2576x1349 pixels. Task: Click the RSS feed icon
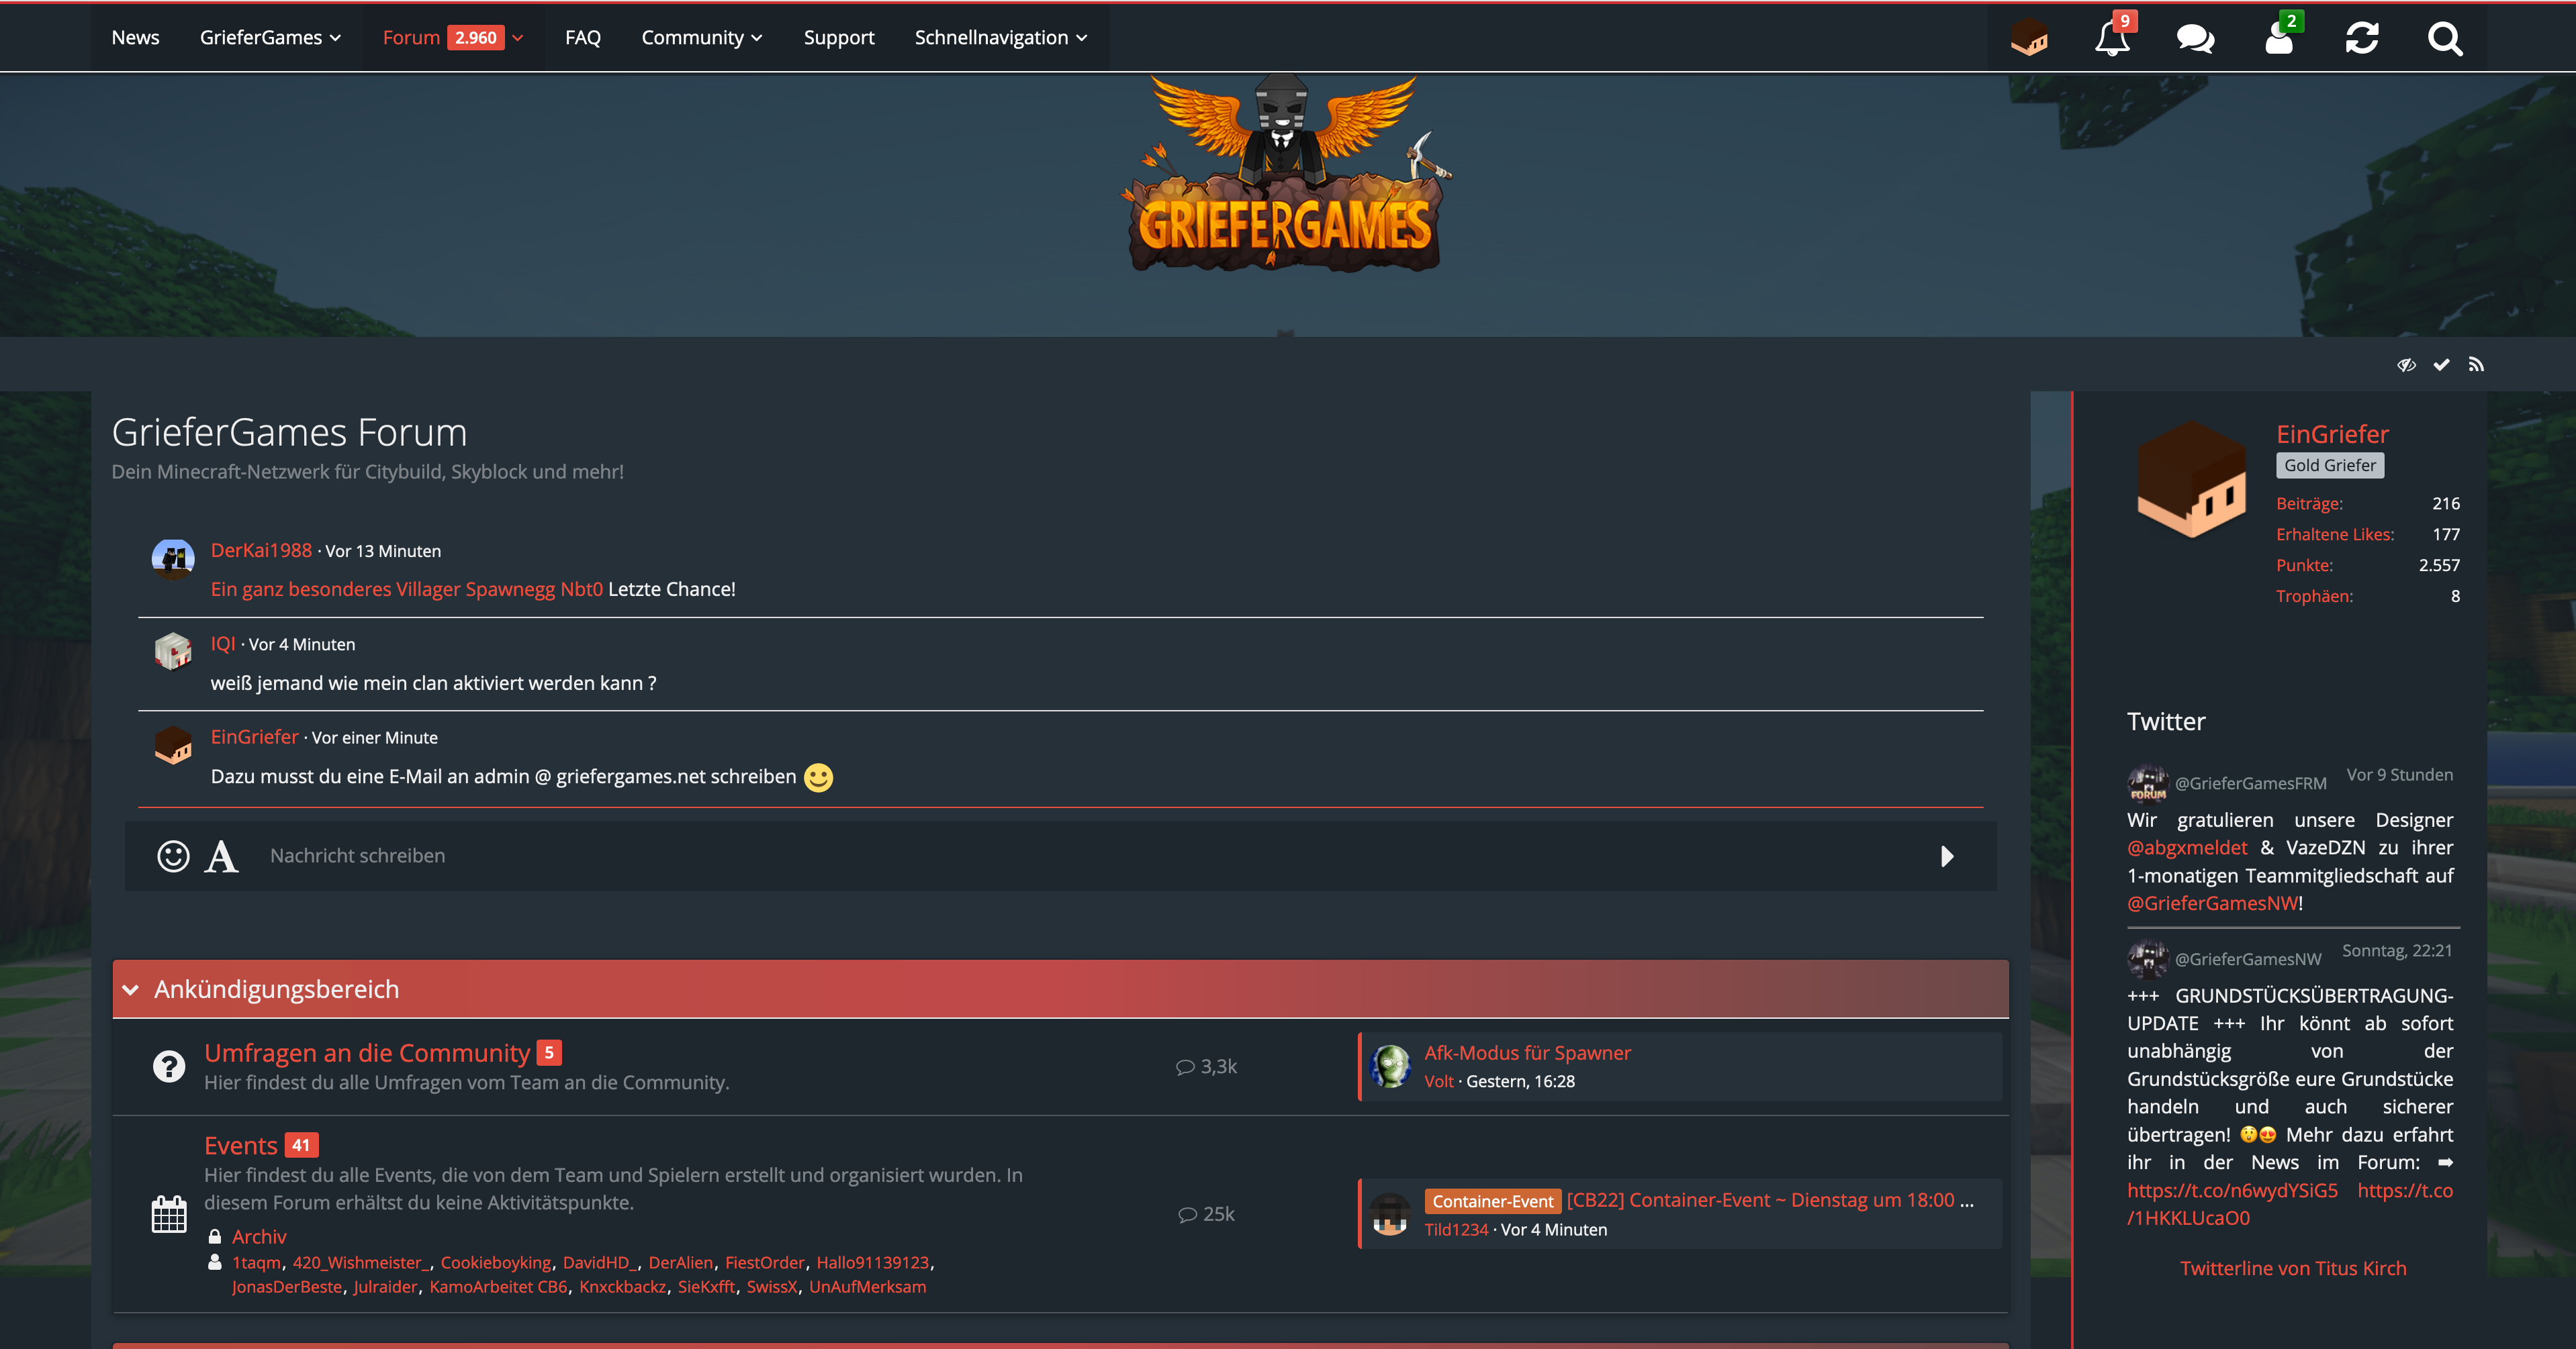[x=2476, y=364]
